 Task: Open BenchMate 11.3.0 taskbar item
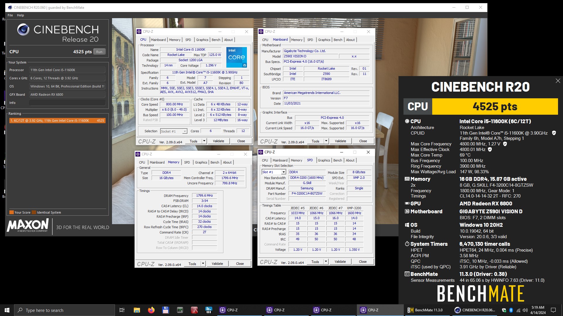[427, 310]
